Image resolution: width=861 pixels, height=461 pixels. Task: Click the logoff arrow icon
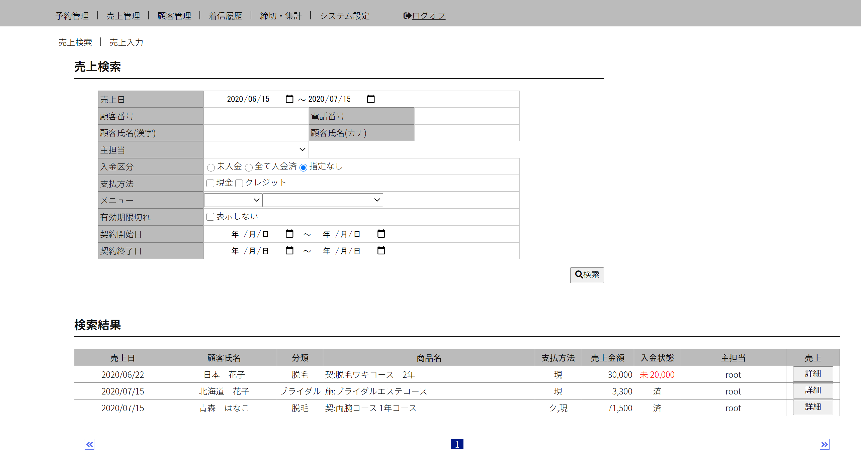tap(407, 16)
